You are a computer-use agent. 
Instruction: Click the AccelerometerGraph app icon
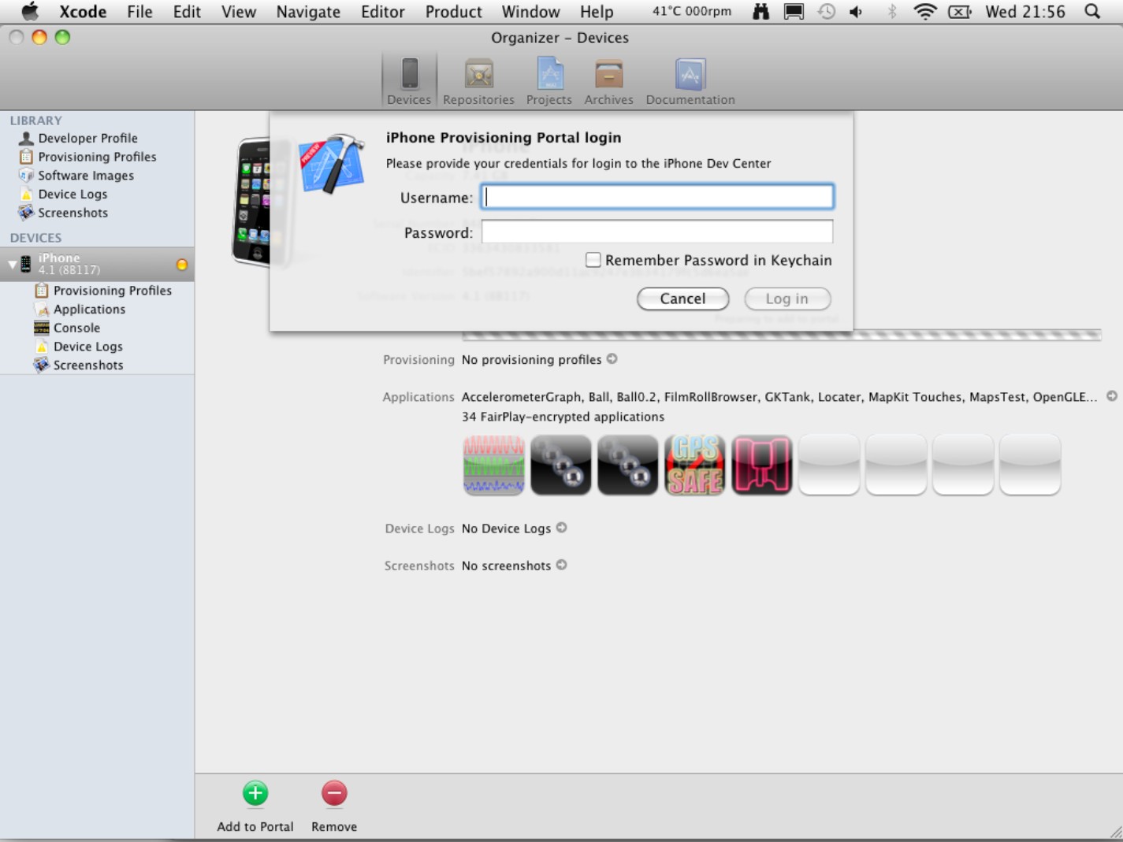point(493,466)
